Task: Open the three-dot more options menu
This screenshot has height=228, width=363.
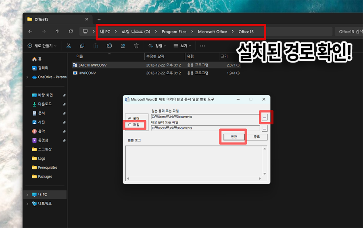Action: point(202,46)
